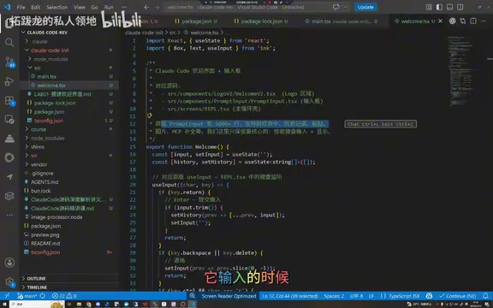Synchronize changes icon in status bar
Image resolution: width=493 pixels, height=308 pixels.
click(x=43, y=296)
